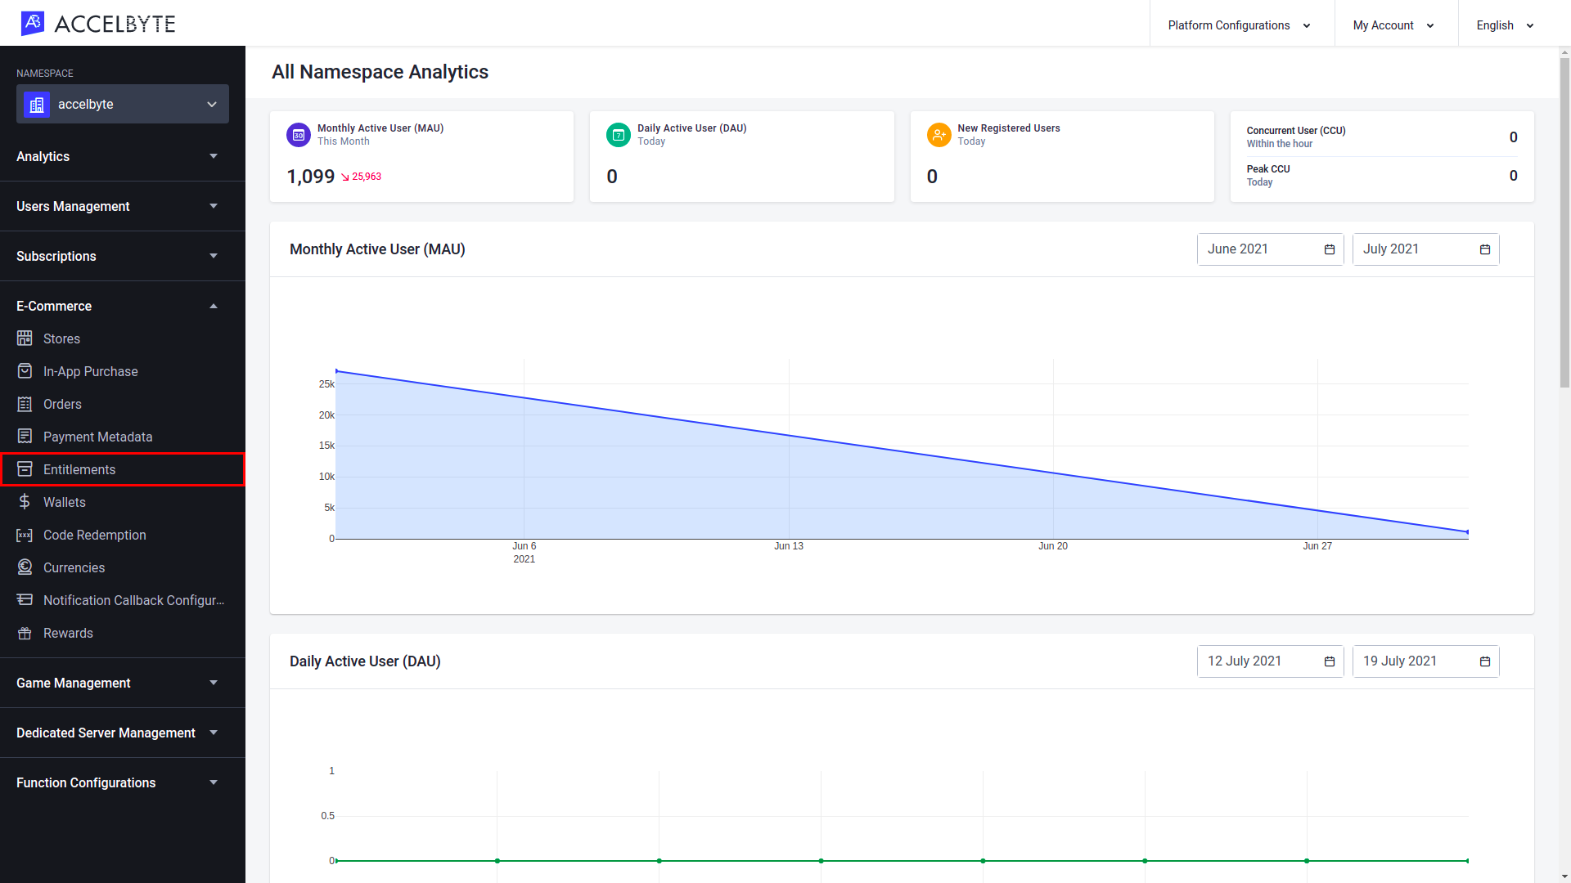Click the Concurrent User (CCU) label
Viewport: 1571px width, 883px height.
[x=1296, y=131]
